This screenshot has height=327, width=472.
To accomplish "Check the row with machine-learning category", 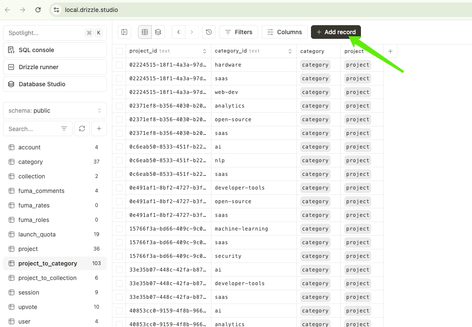I will pyautogui.click(x=119, y=229).
